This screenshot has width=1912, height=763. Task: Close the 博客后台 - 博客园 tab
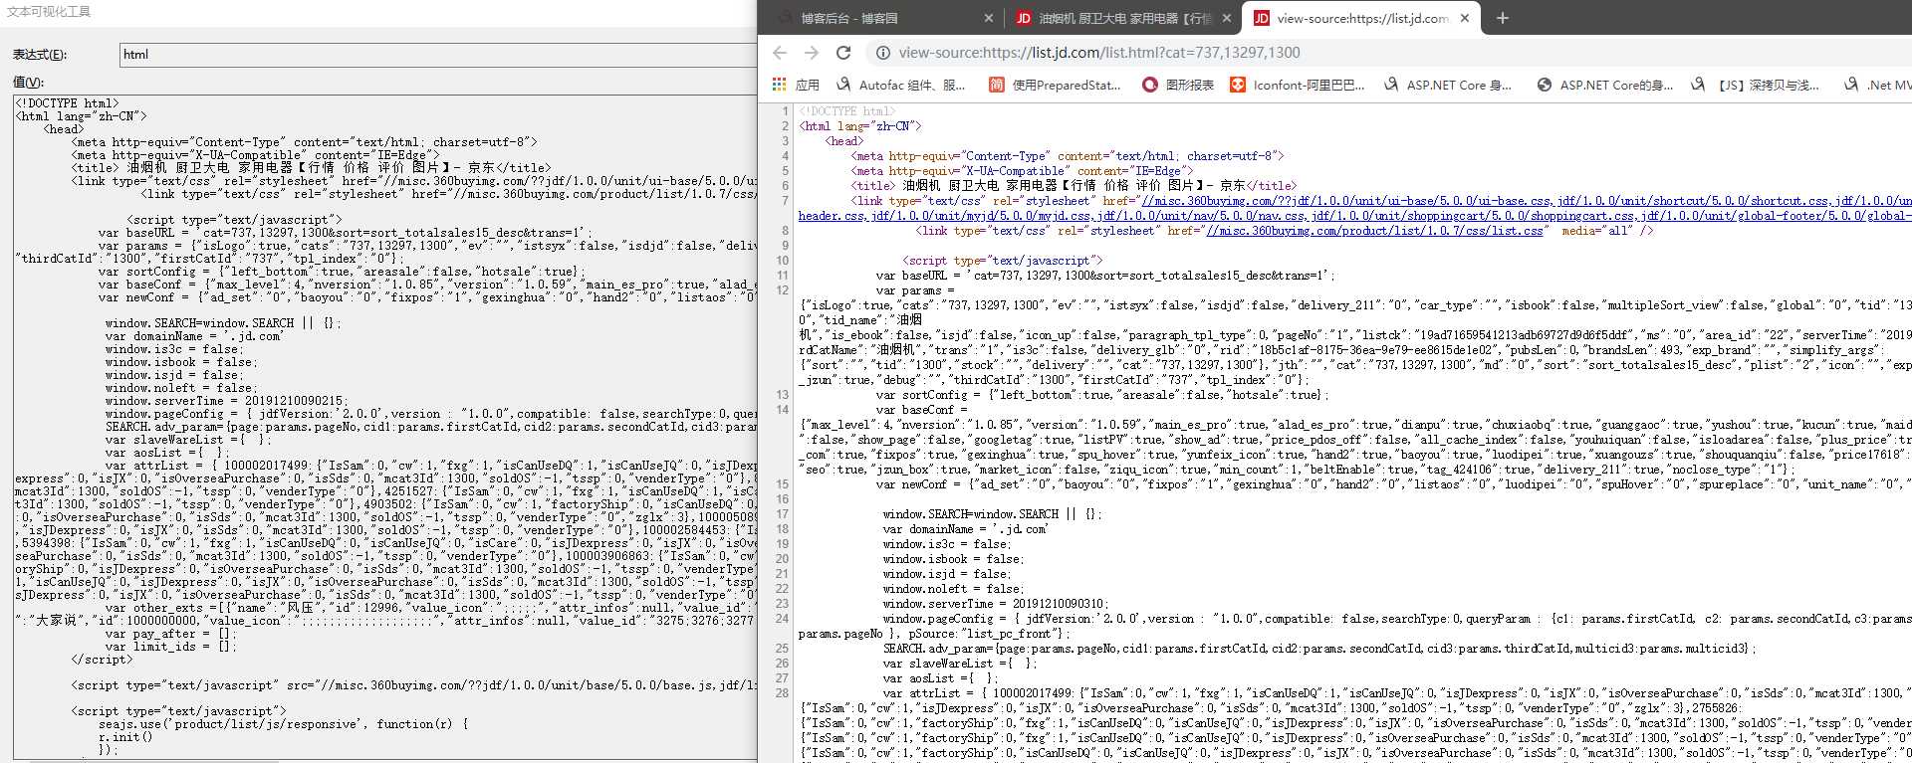(x=988, y=18)
